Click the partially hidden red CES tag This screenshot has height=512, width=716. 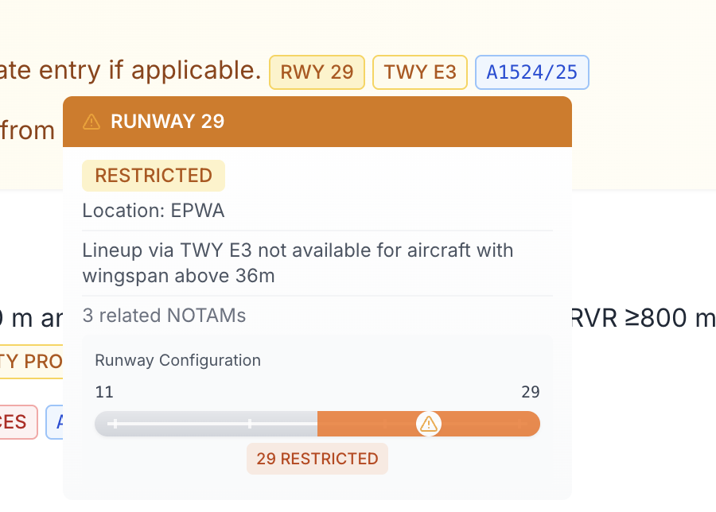(18, 422)
